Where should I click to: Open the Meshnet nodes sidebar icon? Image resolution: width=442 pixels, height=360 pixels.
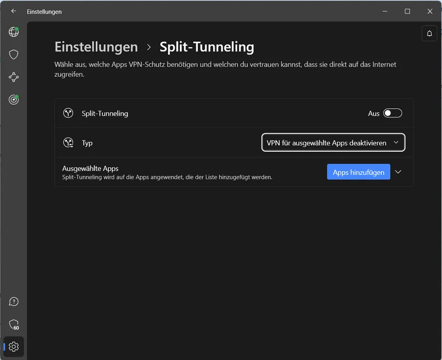pos(14,77)
